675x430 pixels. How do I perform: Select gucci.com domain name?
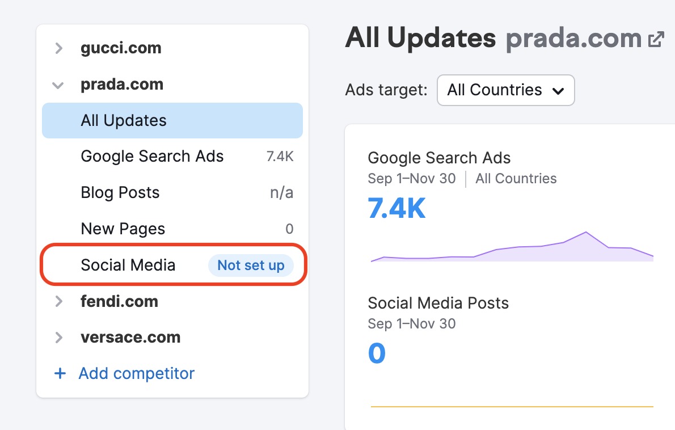click(x=121, y=48)
